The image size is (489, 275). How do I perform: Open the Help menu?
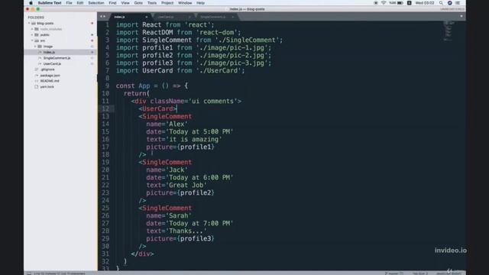[x=200, y=3]
